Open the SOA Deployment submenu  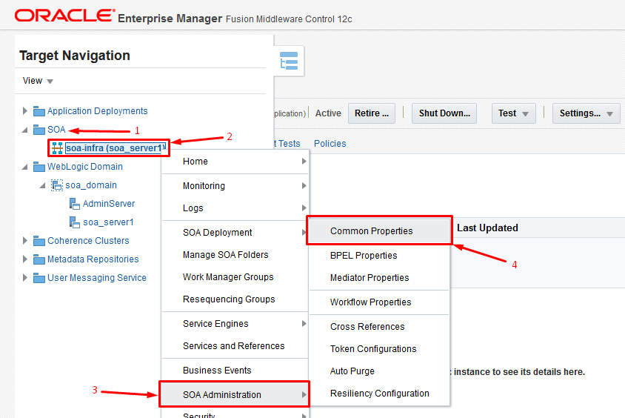click(235, 233)
